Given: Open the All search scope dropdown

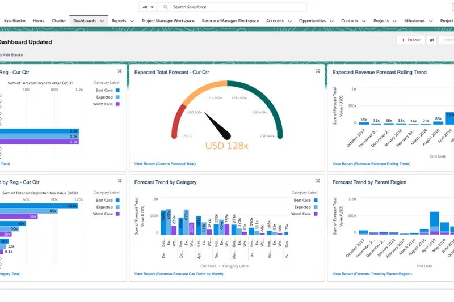Looking at the screenshot, I should 148,7.
